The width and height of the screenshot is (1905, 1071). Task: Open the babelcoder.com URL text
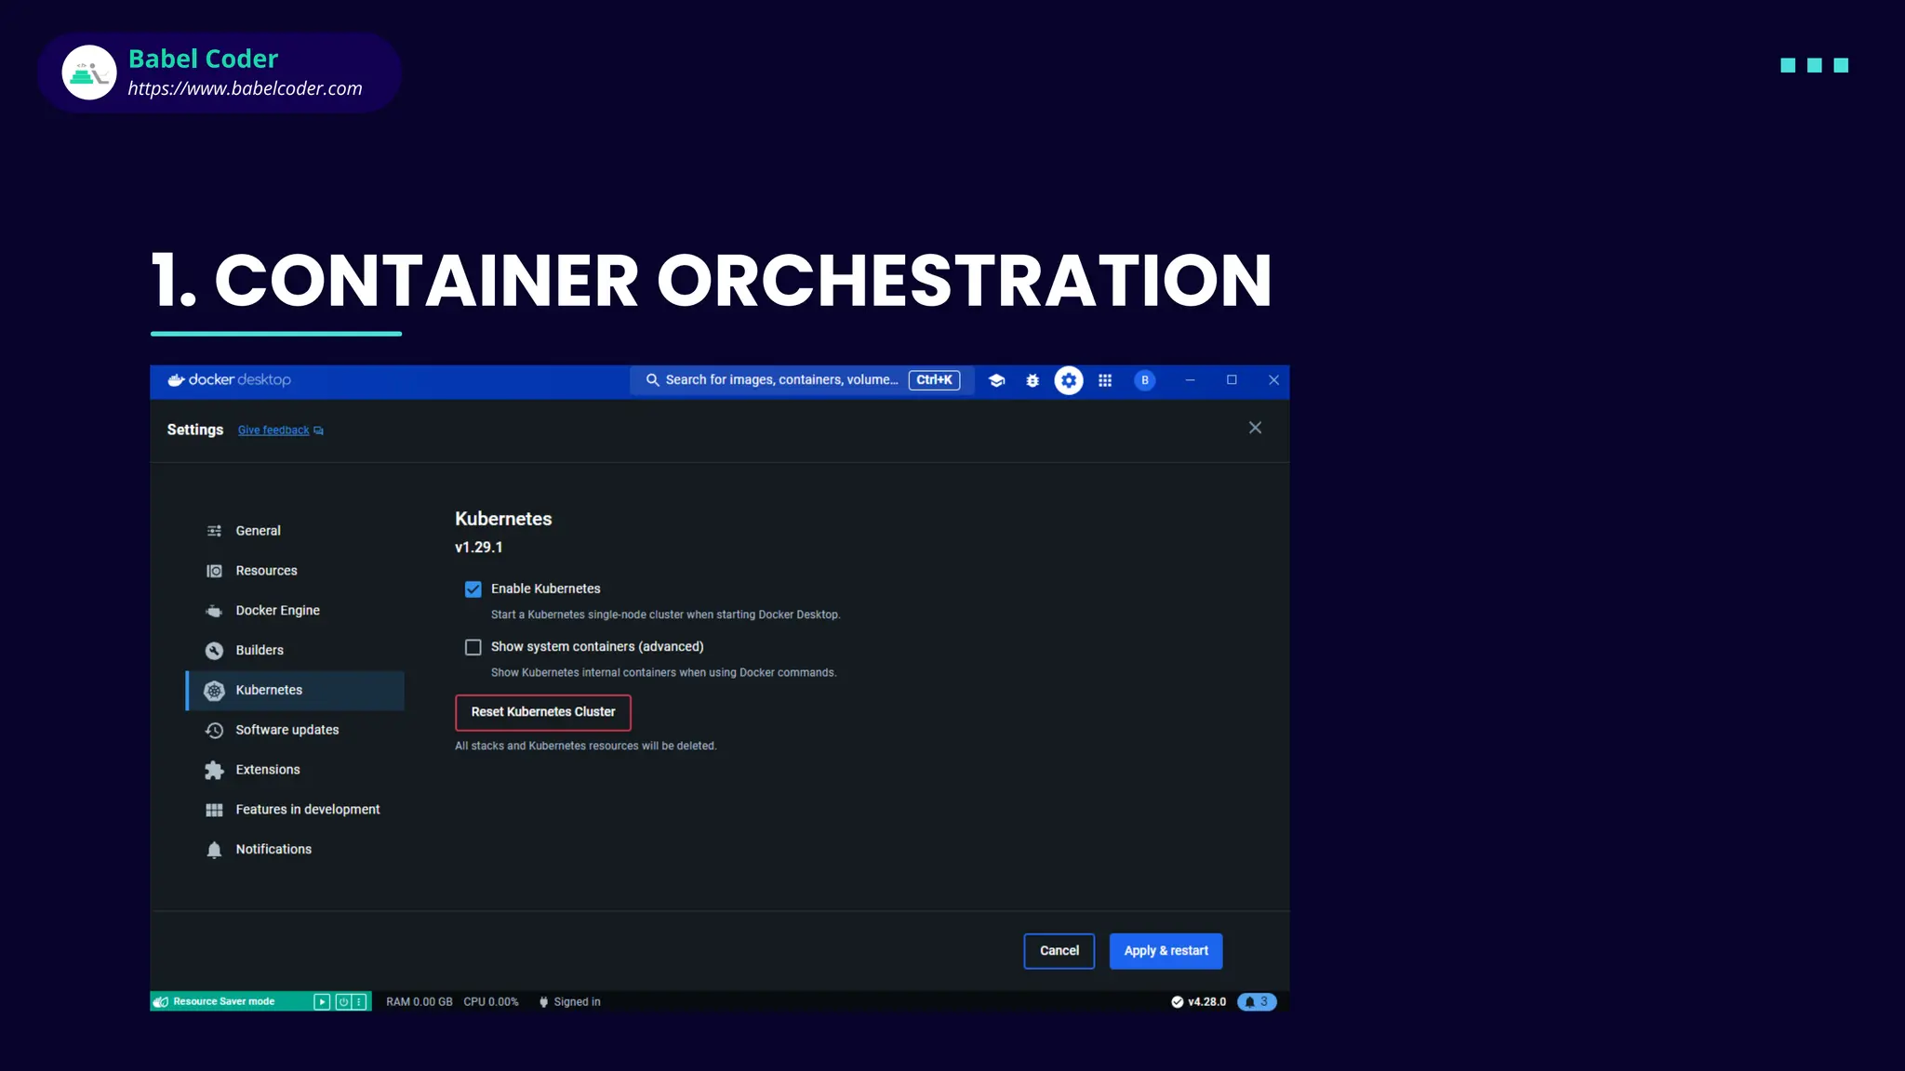coord(246,89)
